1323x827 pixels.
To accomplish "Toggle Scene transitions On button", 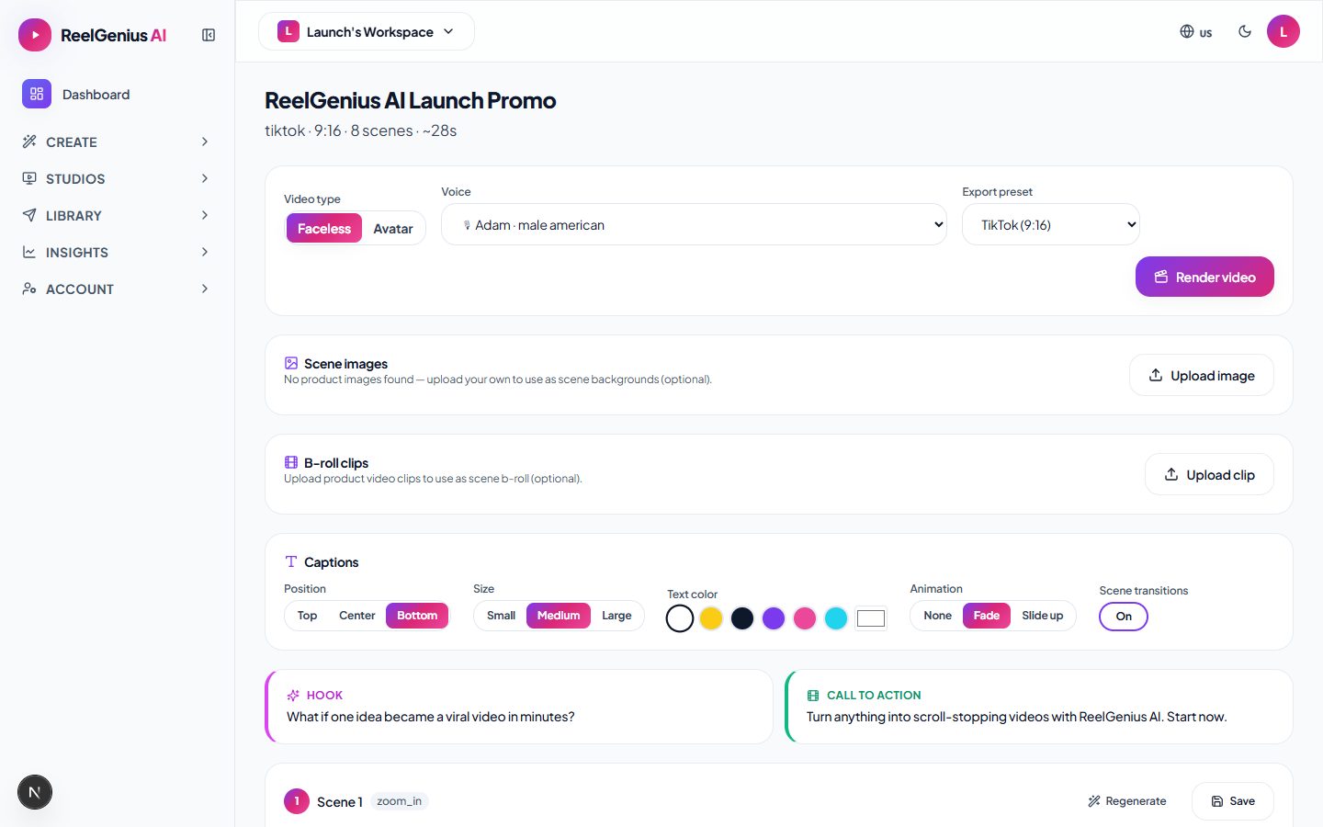I will pyautogui.click(x=1124, y=617).
